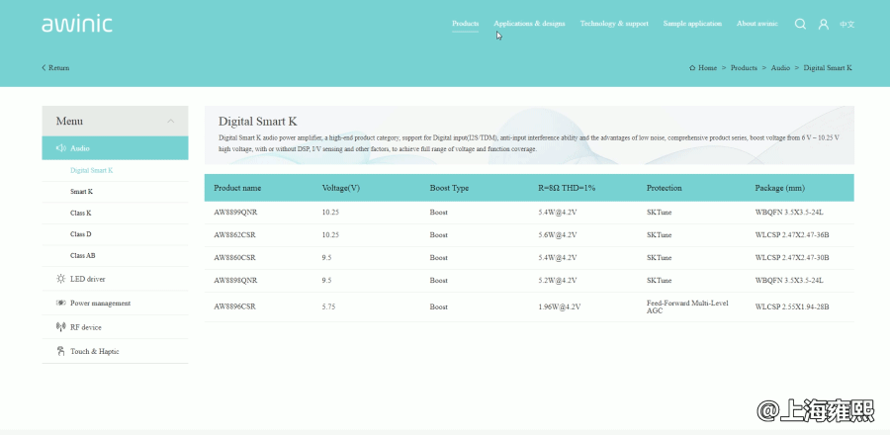890x435 pixels.
Task: Click the LED driver bulb icon
Action: click(x=60, y=279)
